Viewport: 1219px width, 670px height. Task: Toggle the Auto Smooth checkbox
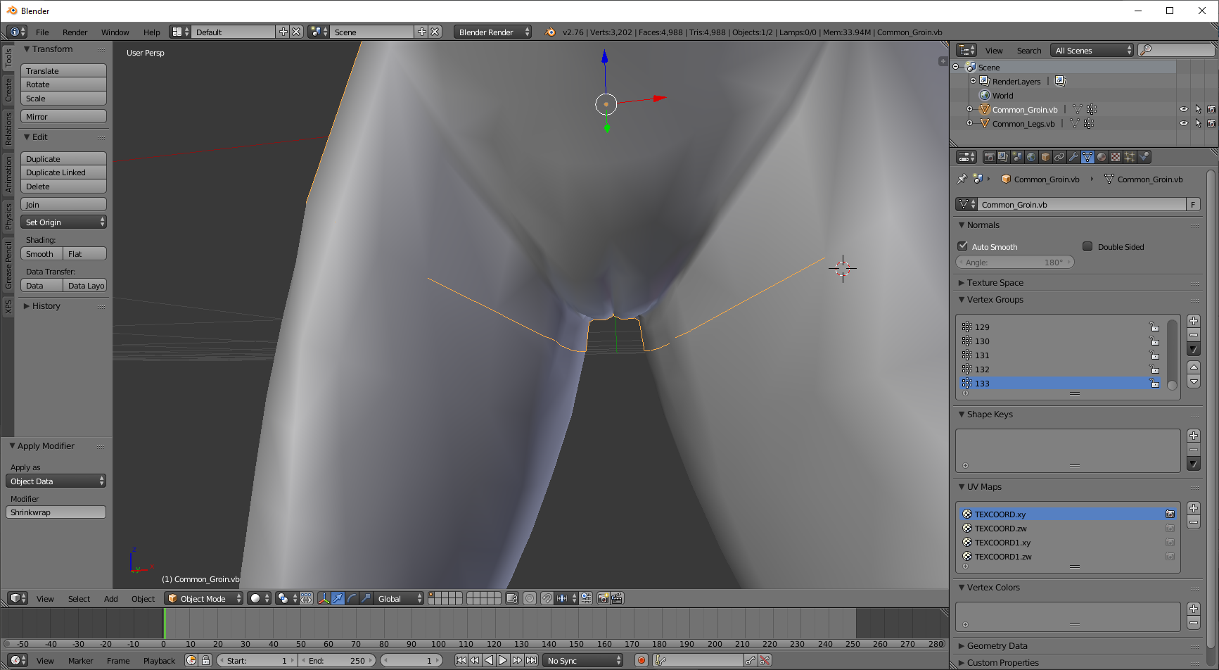(963, 246)
